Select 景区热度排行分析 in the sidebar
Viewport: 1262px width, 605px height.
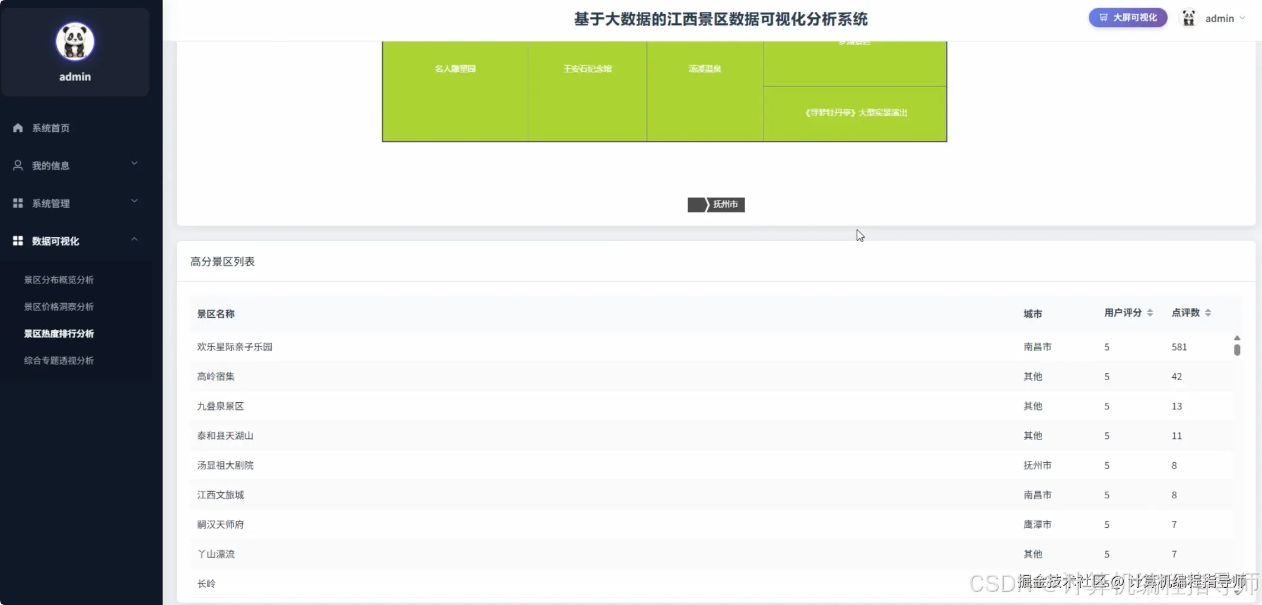[59, 333]
